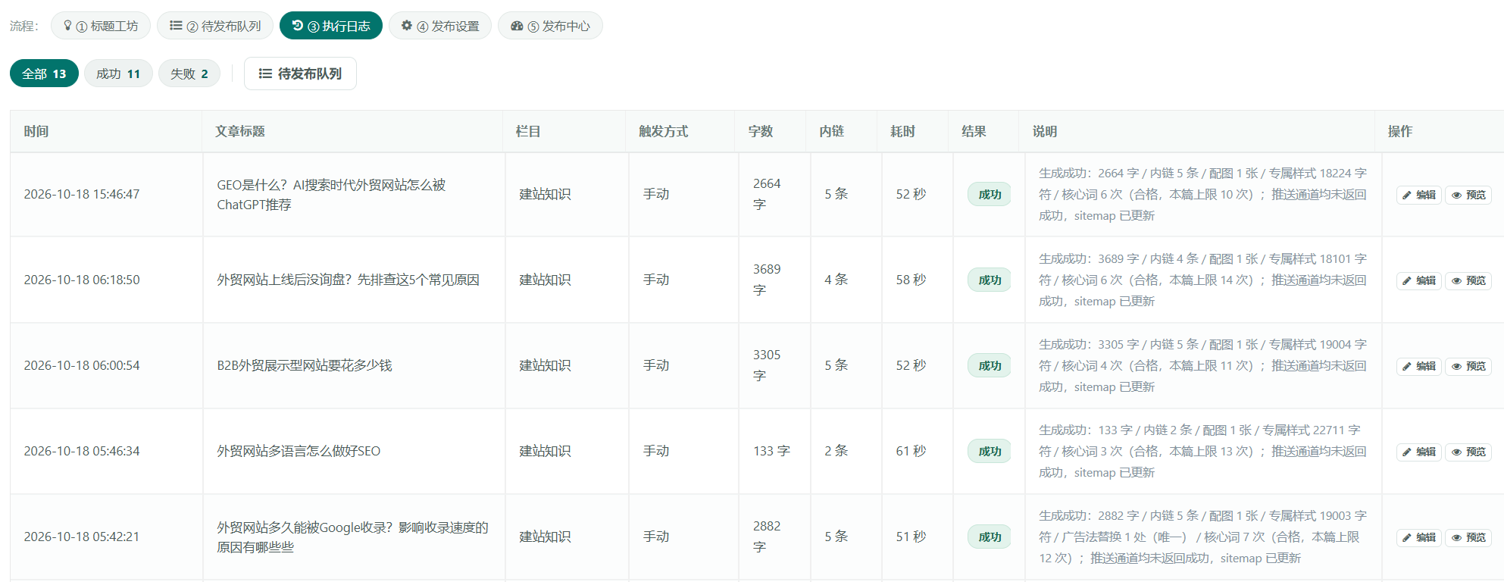Click the timestamp 2026-10-18 06:18:50

(82, 280)
